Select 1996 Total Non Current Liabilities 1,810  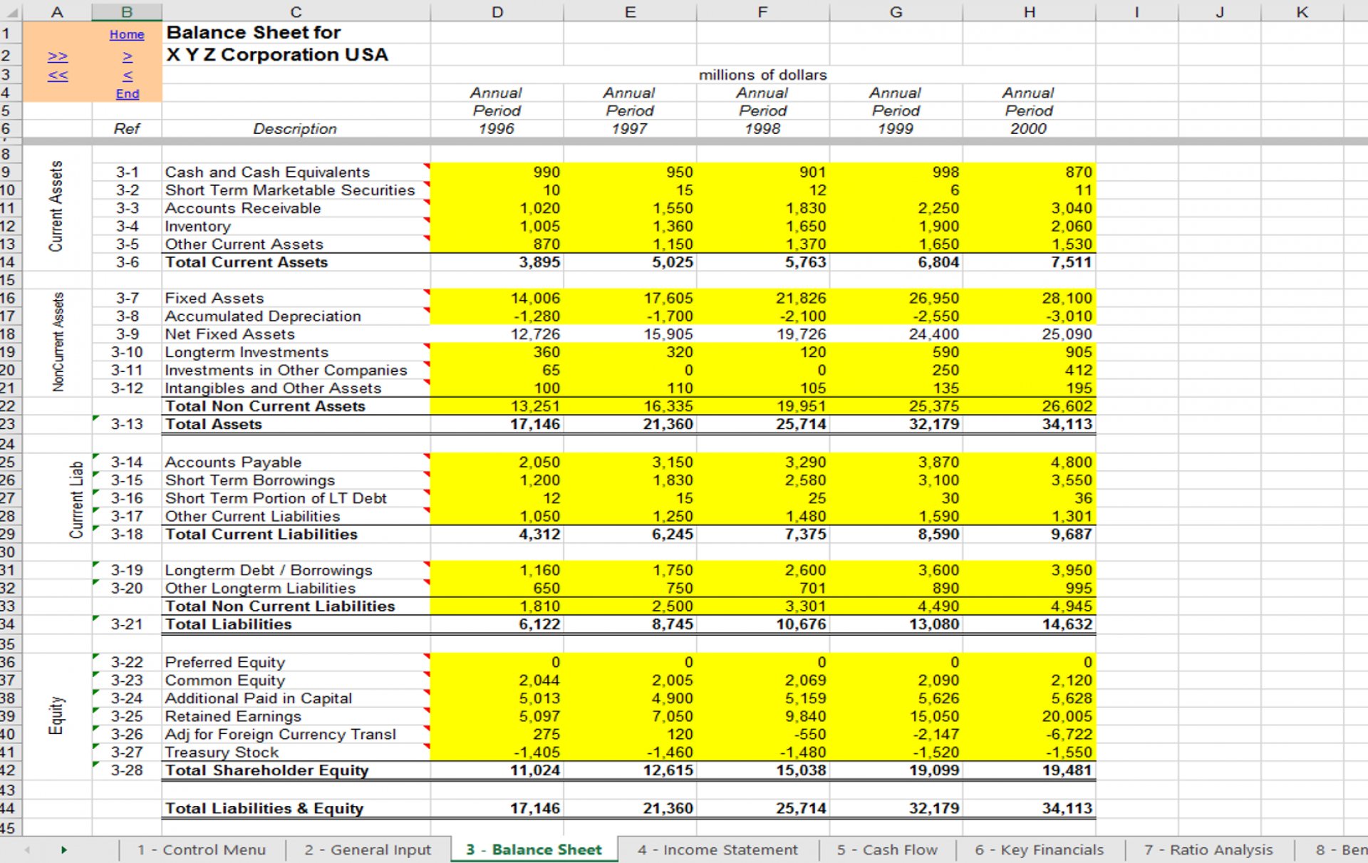[x=497, y=606]
